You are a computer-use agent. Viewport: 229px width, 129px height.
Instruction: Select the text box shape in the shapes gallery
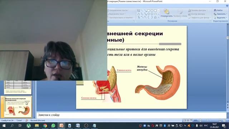138,10
